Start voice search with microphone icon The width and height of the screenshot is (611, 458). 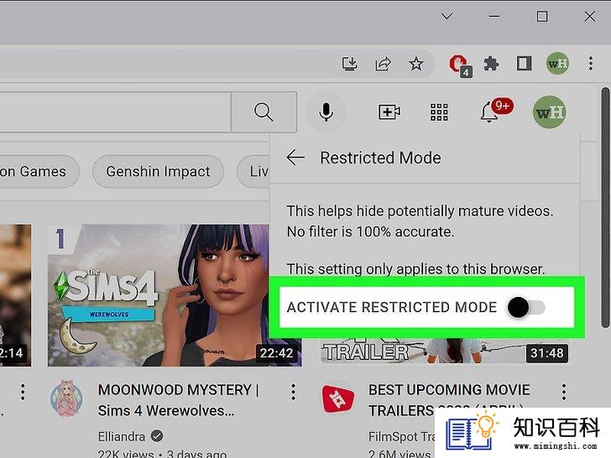pos(326,112)
